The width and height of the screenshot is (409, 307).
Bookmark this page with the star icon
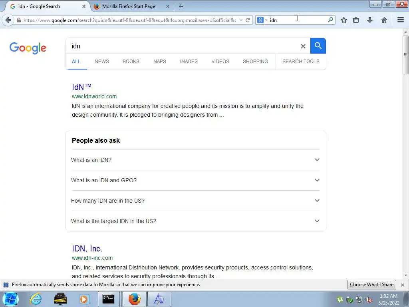pos(344,20)
